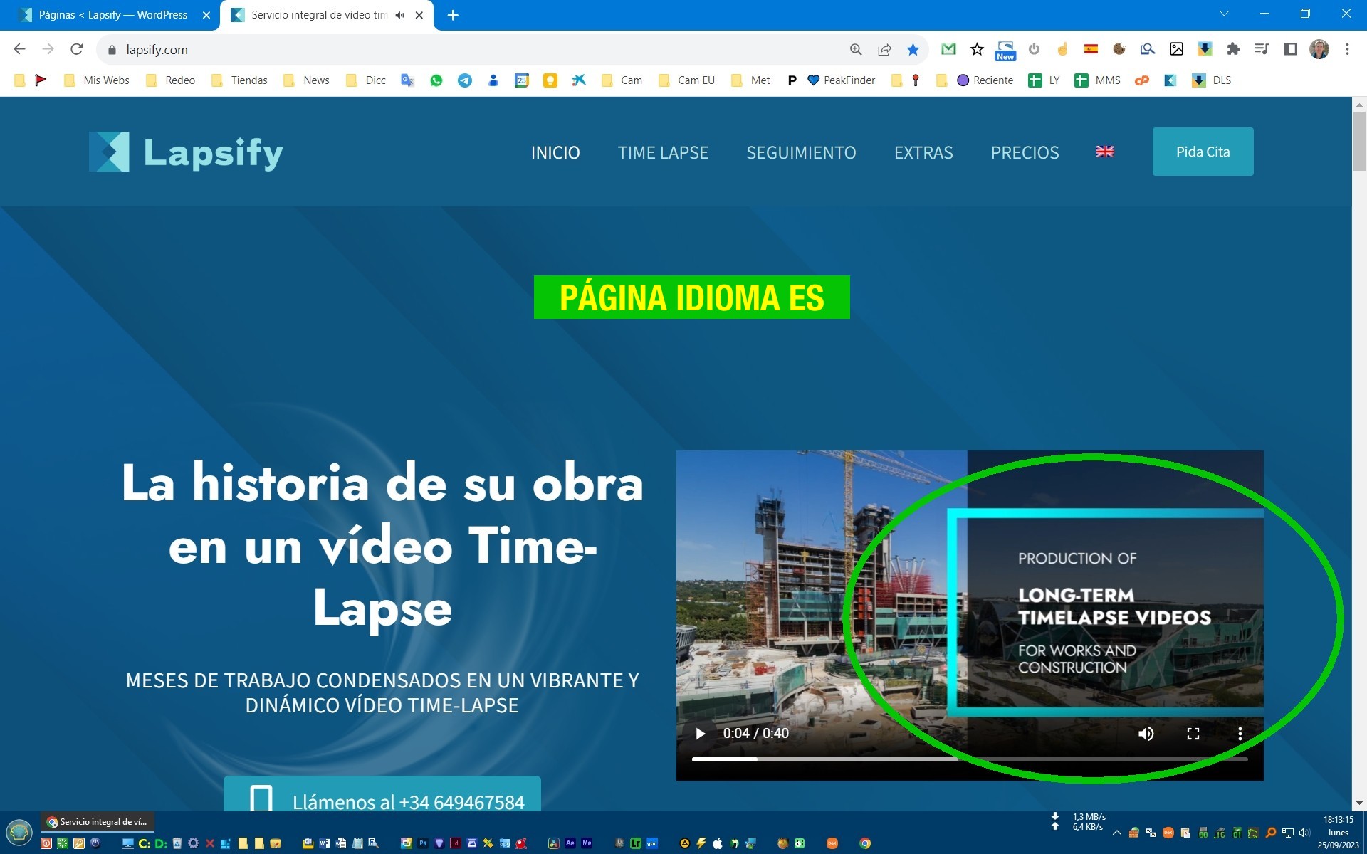
Task: Open the WhatsApp bookmark
Action: click(436, 80)
